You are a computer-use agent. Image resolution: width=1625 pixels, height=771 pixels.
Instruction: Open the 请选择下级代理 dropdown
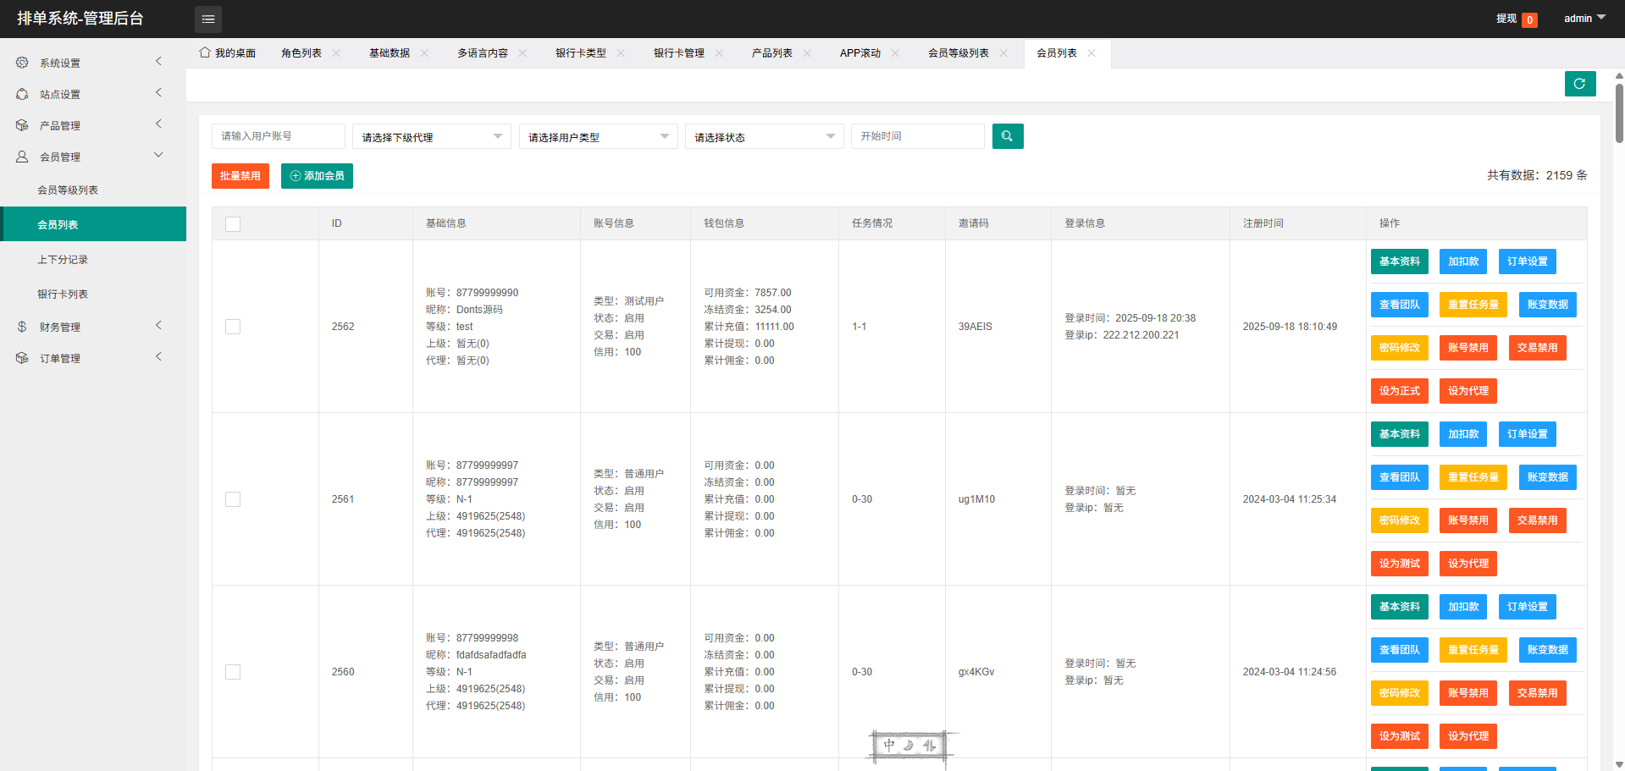(431, 137)
